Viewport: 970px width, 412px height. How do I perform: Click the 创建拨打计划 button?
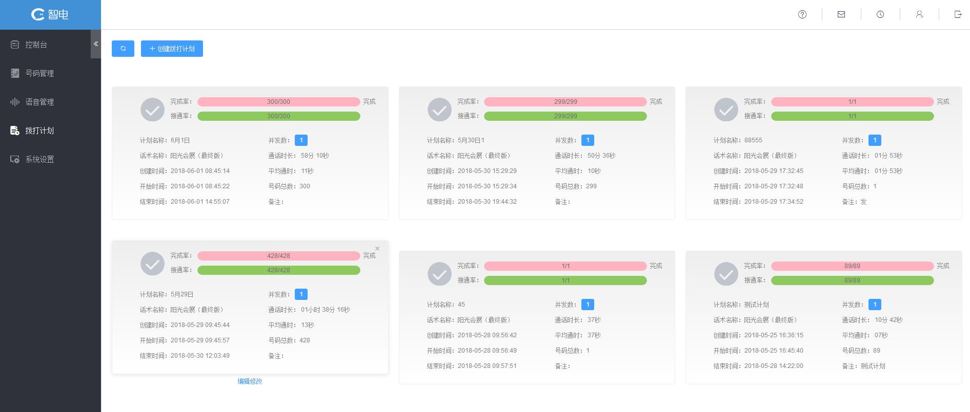pos(172,49)
